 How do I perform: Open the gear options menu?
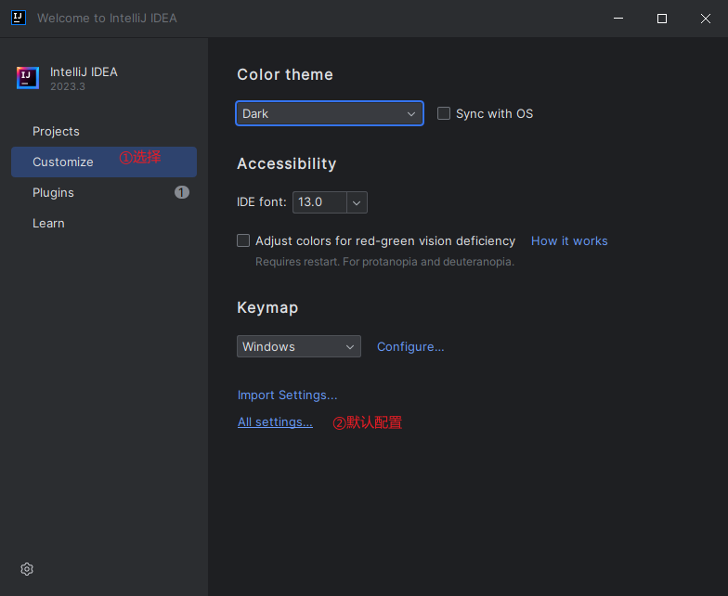(27, 569)
